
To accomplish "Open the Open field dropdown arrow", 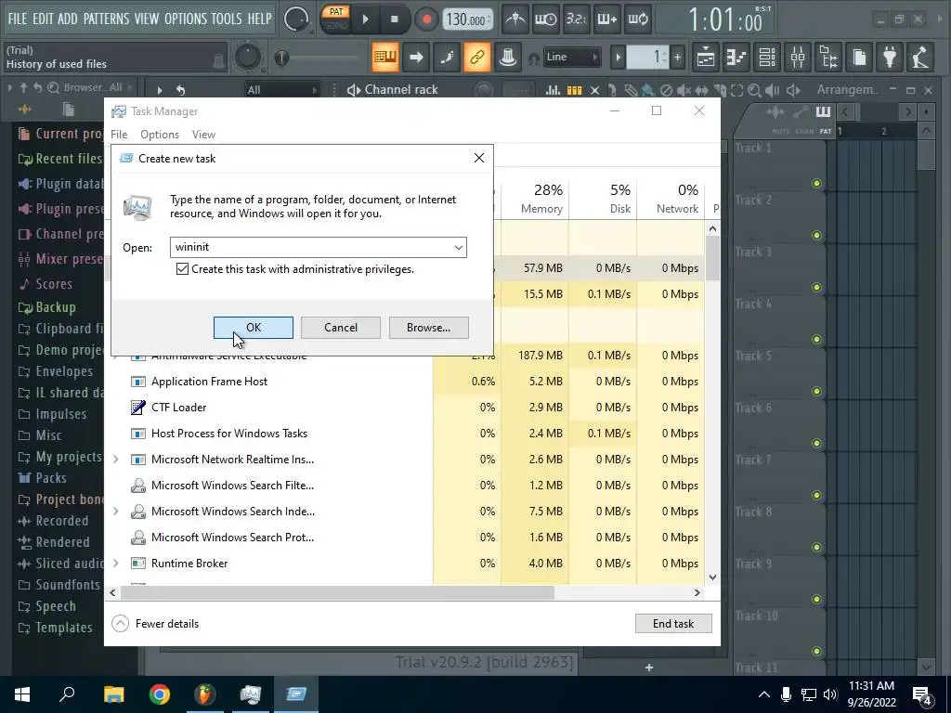I will point(459,247).
